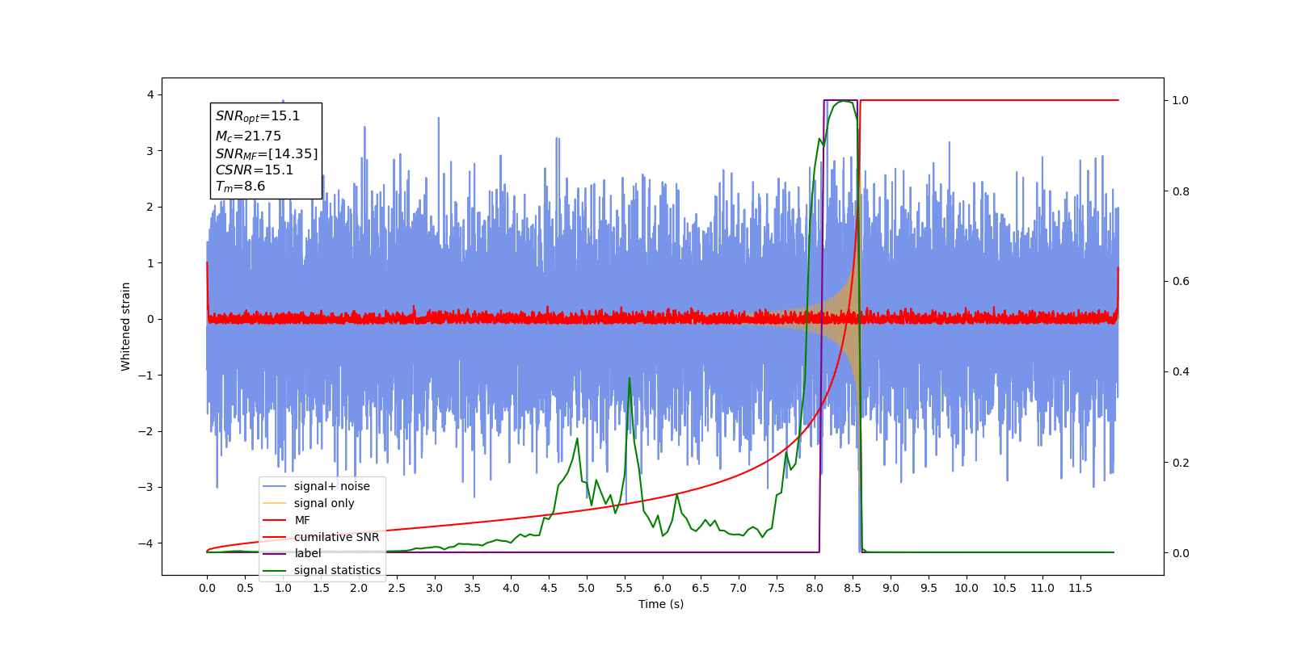1293x646 pixels.
Task: Click the green line swatch for signal statistics
Action: tap(275, 570)
